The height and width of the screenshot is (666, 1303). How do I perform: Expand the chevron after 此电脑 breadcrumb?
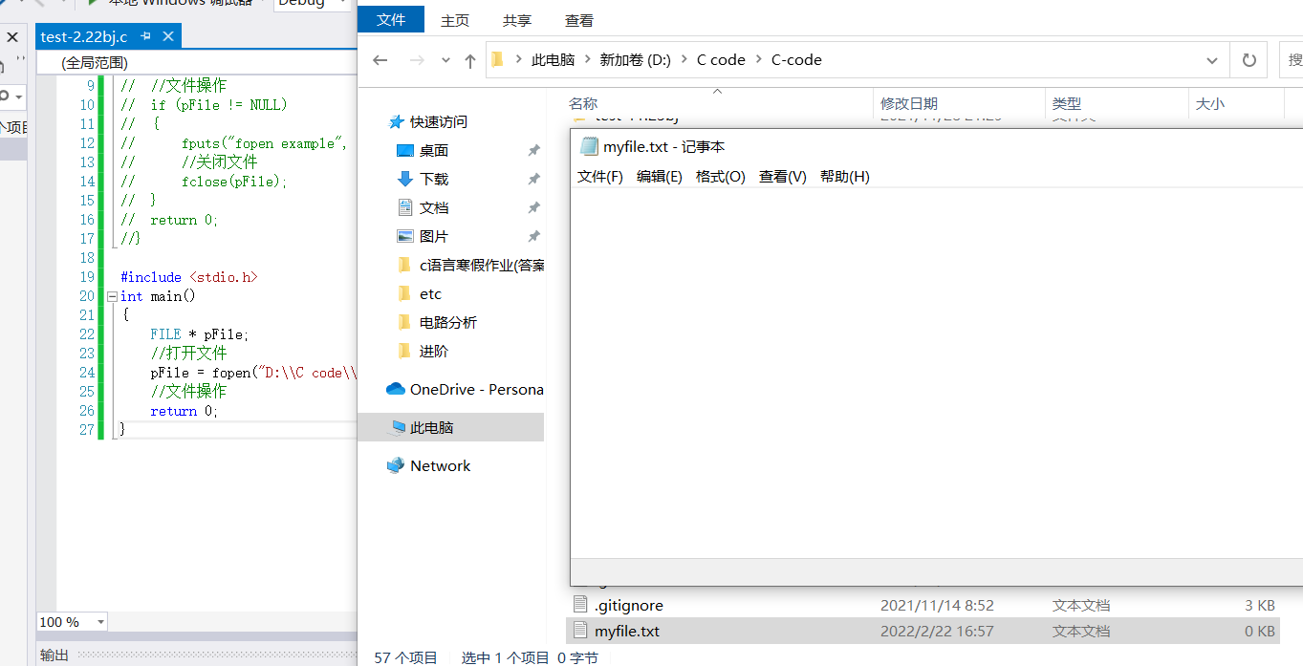pos(587,60)
